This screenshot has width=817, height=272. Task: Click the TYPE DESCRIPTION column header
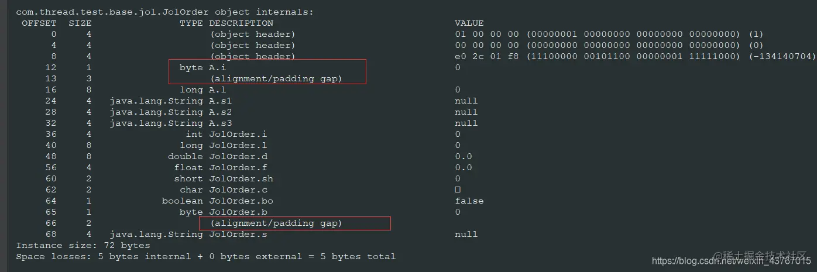[x=226, y=23]
